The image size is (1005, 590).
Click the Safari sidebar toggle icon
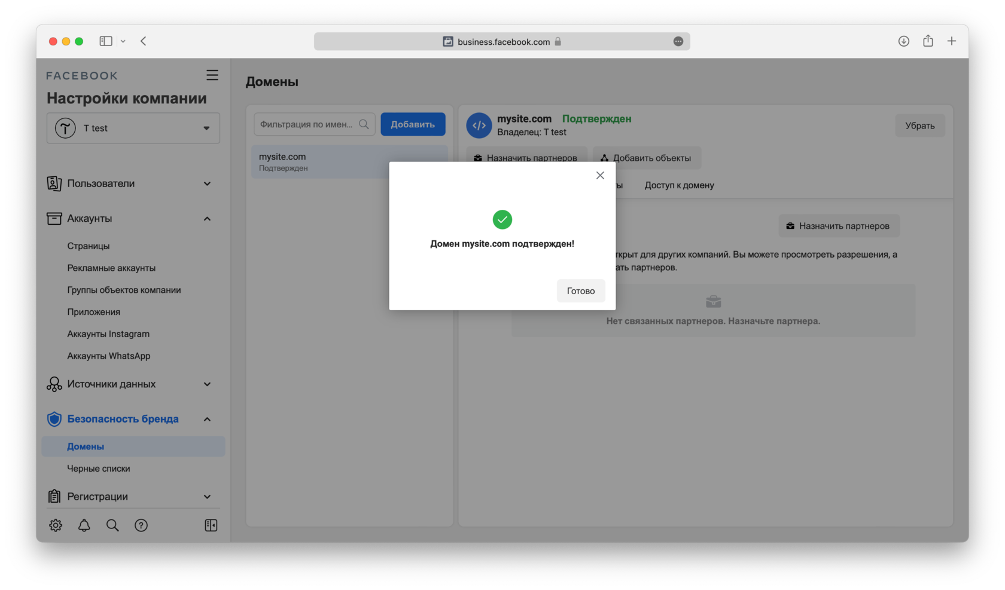tap(106, 41)
